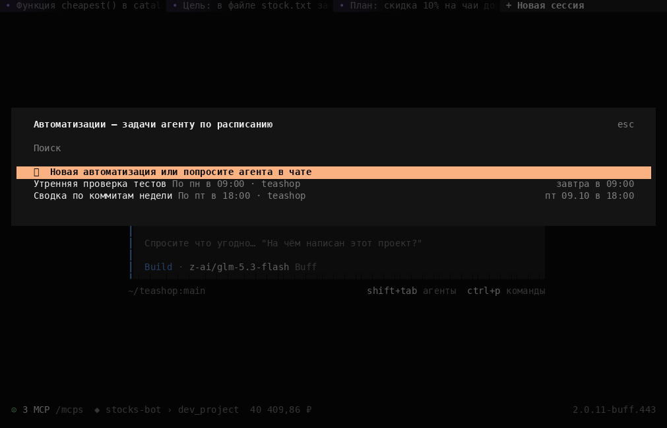
Task: Click the green MCP status icon
Action: pos(14,410)
